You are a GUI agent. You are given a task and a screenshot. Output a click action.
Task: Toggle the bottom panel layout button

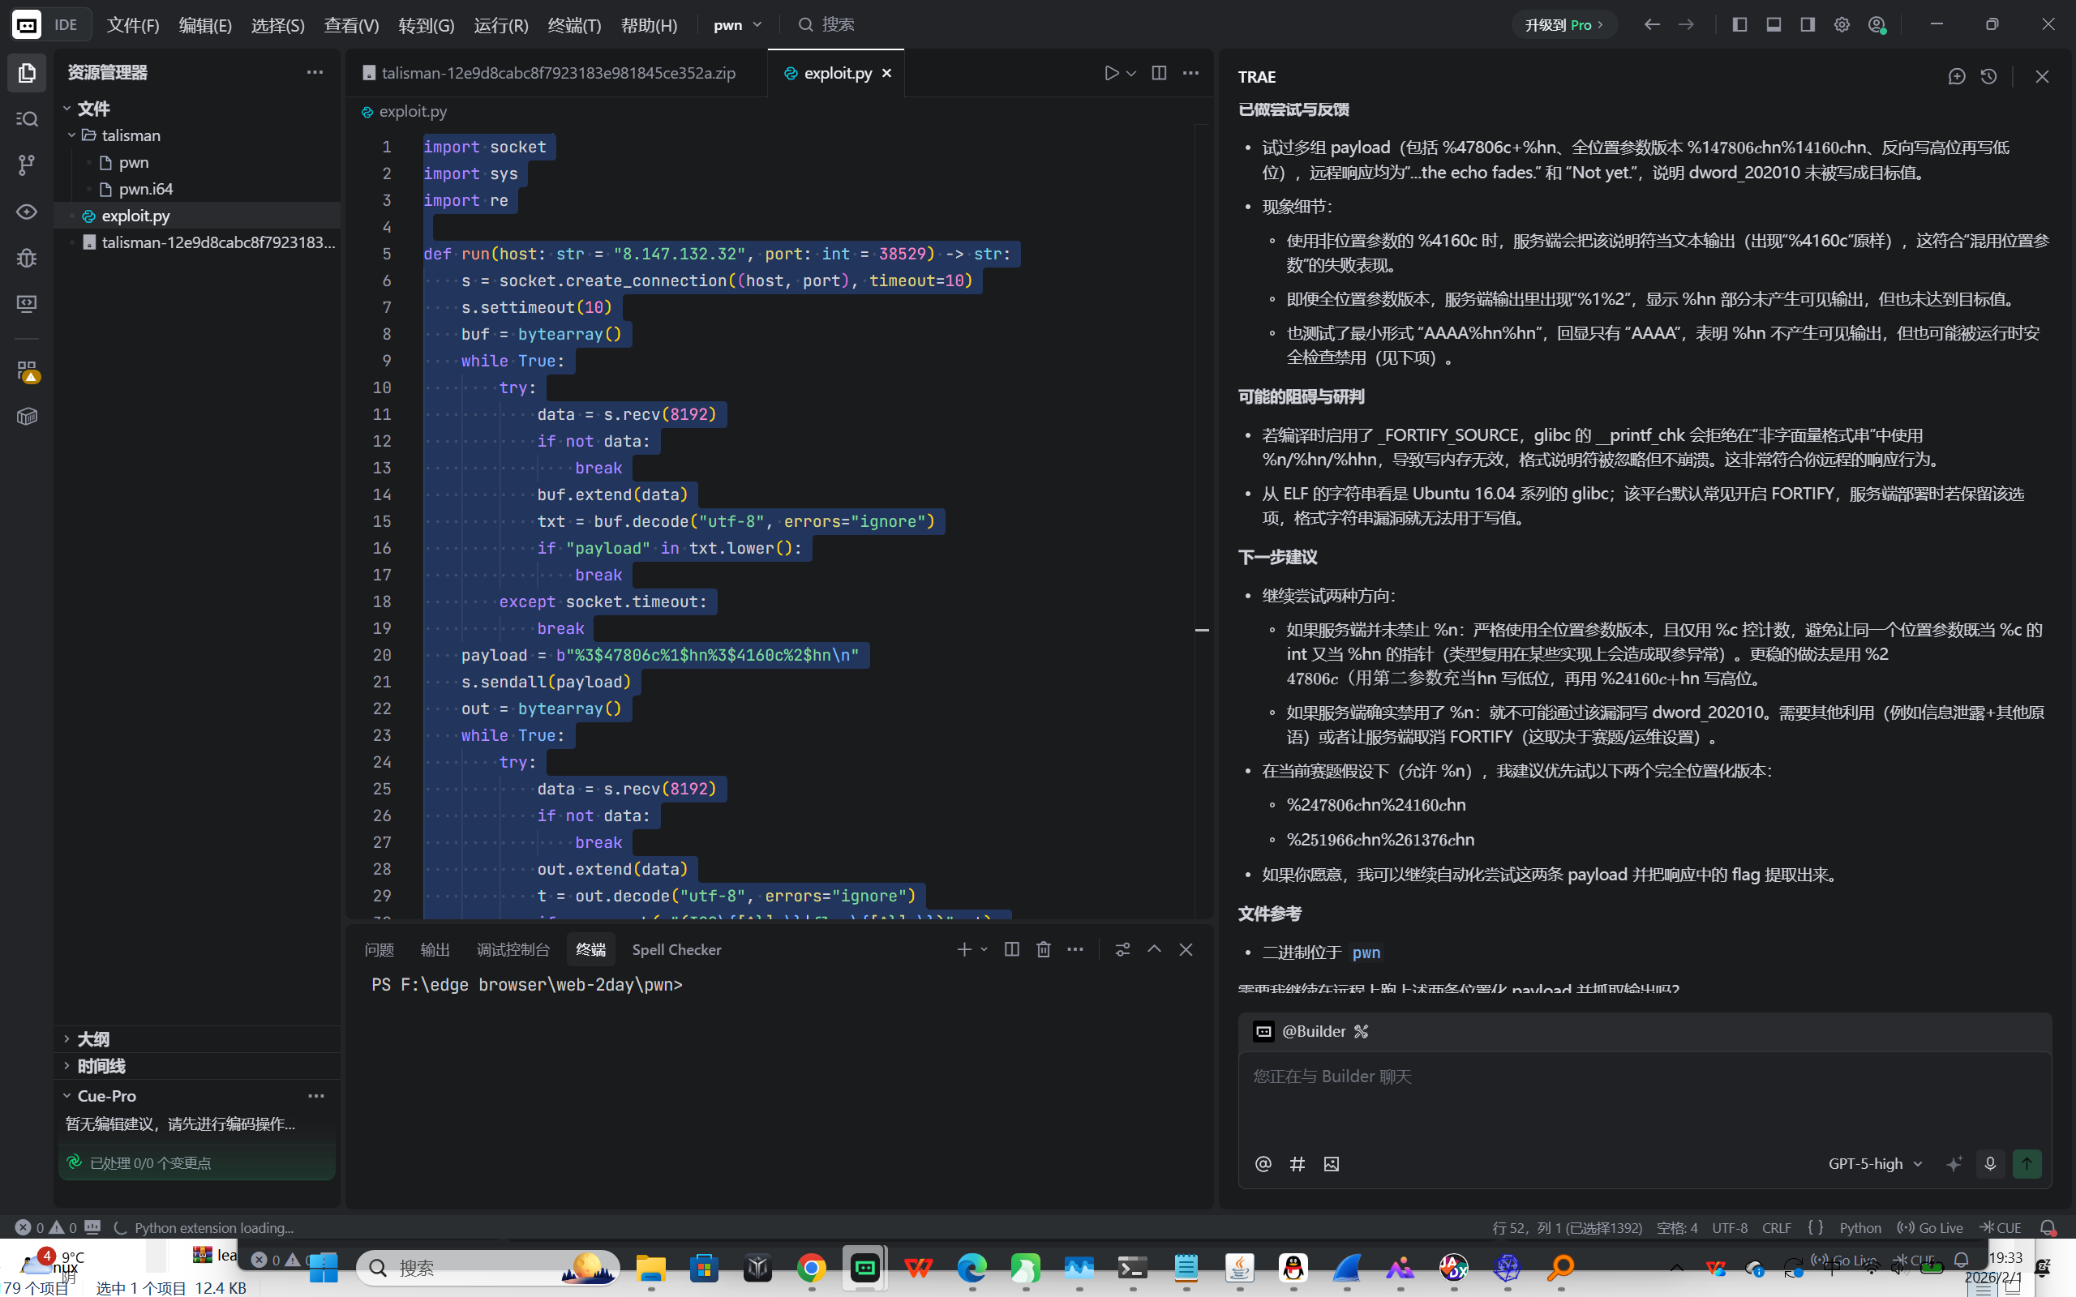click(1774, 25)
